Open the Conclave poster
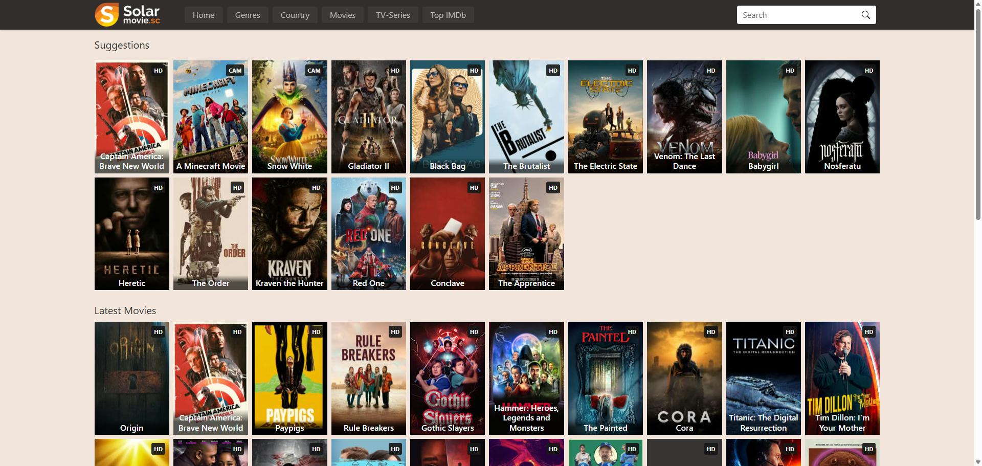This screenshot has height=466, width=982. coord(448,234)
